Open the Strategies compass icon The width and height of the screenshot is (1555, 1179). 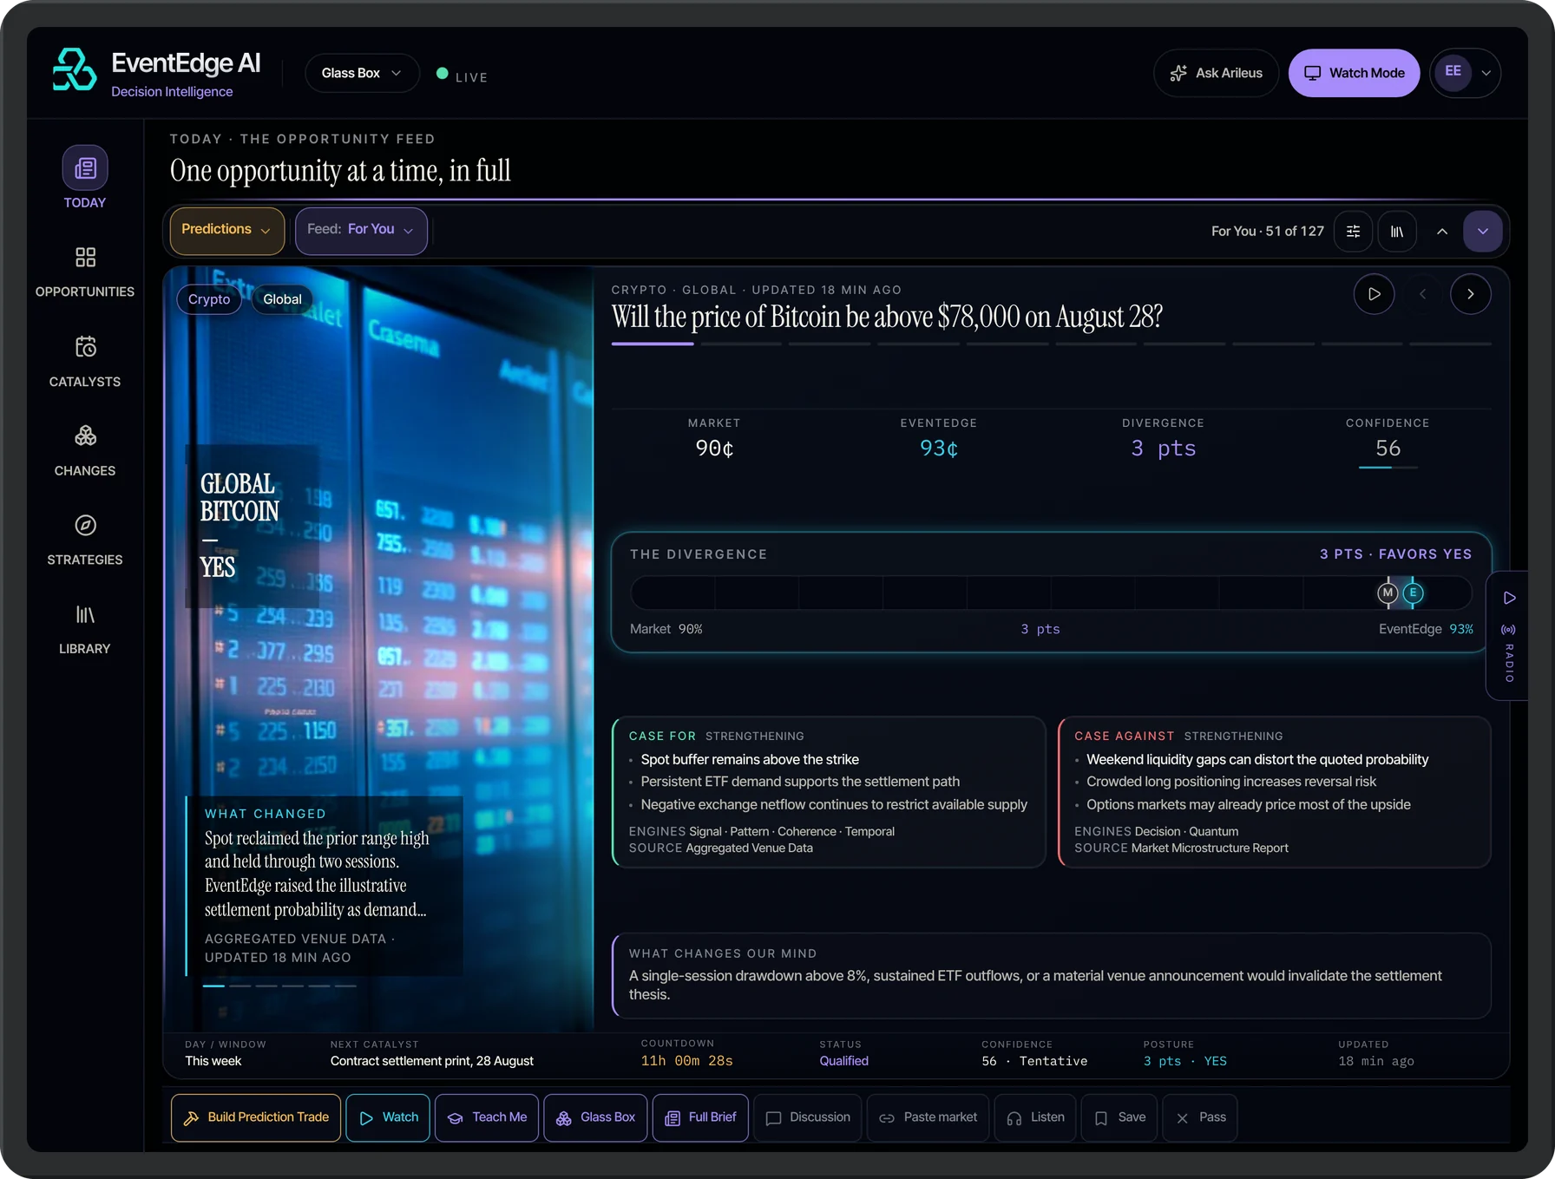pyautogui.click(x=85, y=525)
